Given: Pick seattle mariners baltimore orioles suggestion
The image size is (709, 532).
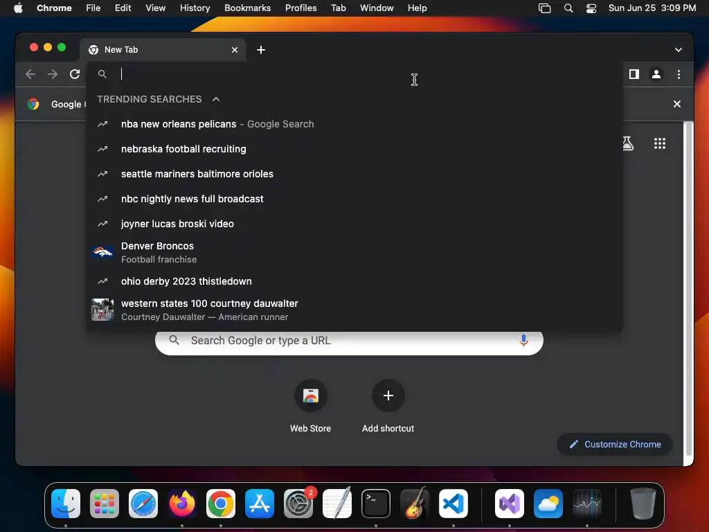Looking at the screenshot, I should click(354, 174).
